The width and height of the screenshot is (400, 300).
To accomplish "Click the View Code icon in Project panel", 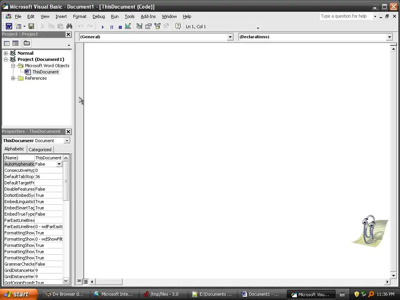I will (x=7, y=43).
